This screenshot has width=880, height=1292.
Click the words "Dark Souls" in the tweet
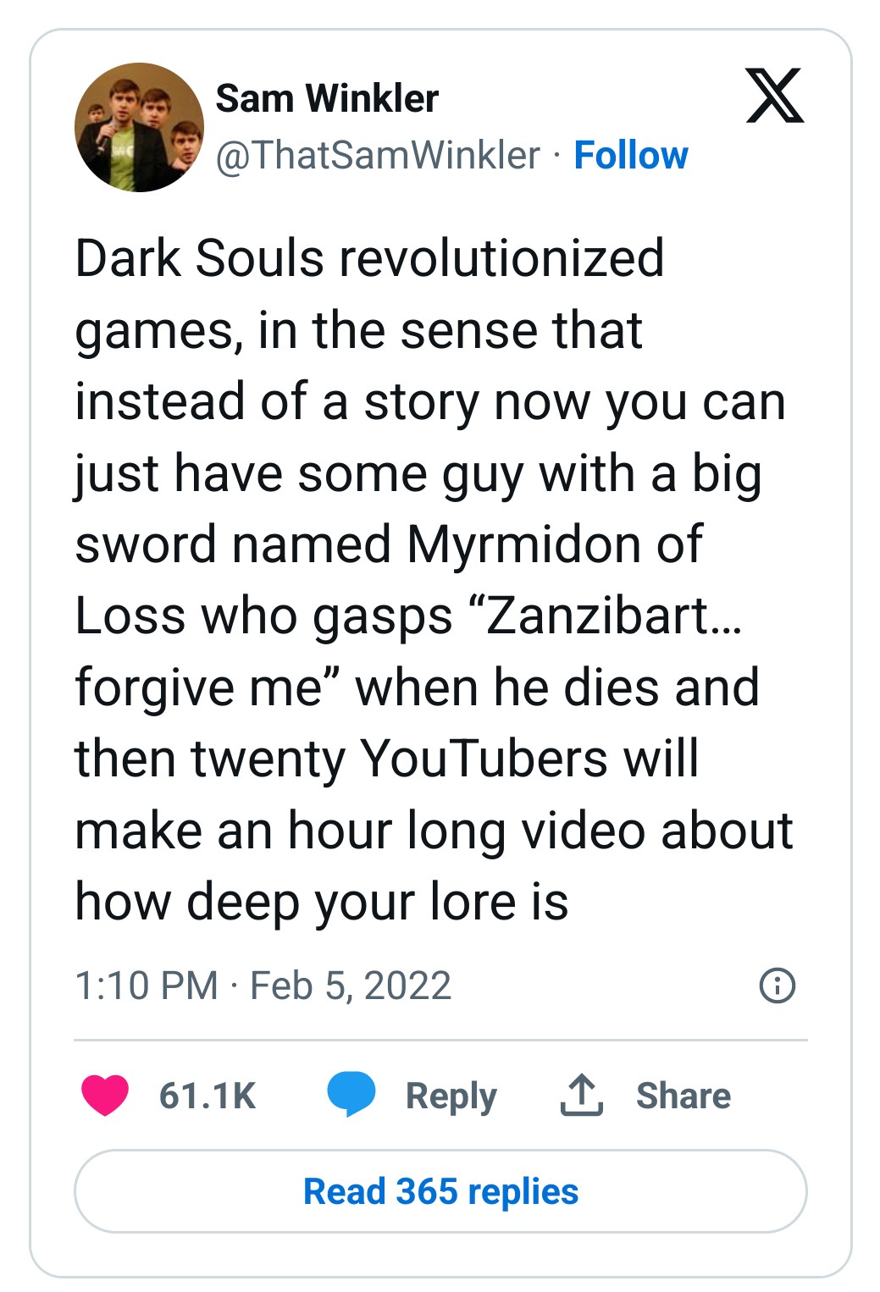(x=200, y=257)
